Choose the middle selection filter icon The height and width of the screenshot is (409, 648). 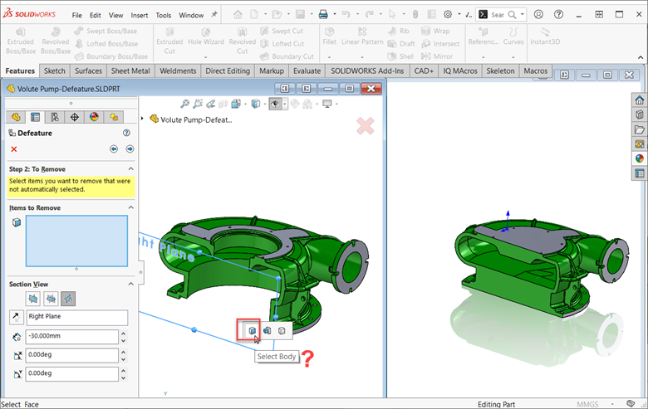coord(267,330)
